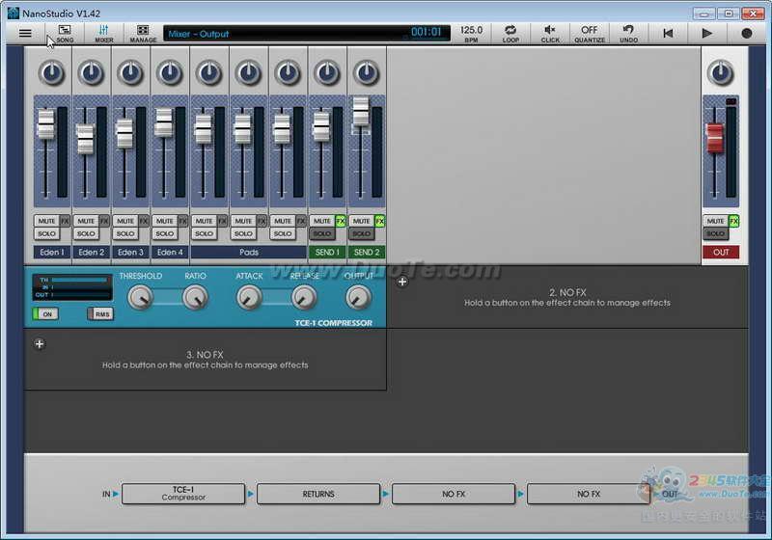
Task: Click the first NO FX chain button
Action: click(454, 494)
